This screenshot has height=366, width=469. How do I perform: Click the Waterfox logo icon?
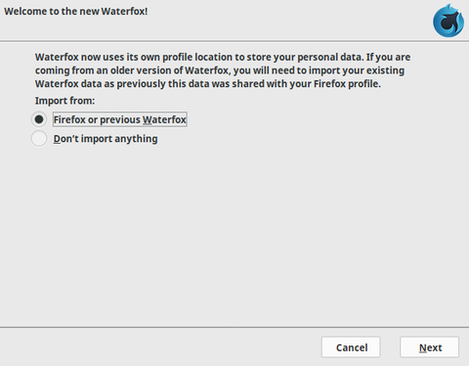coord(448,21)
